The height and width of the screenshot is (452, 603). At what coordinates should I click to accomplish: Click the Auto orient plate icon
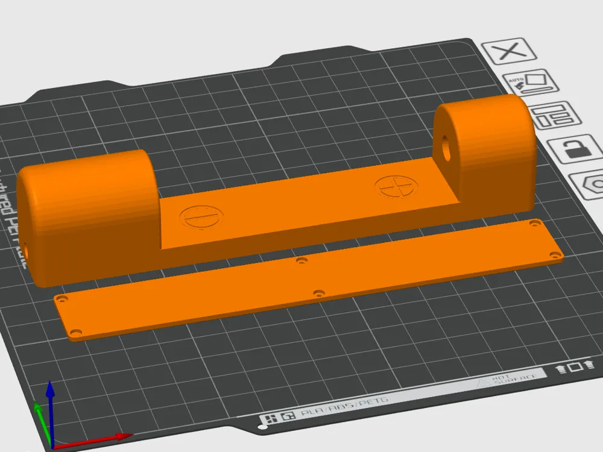coord(531,83)
